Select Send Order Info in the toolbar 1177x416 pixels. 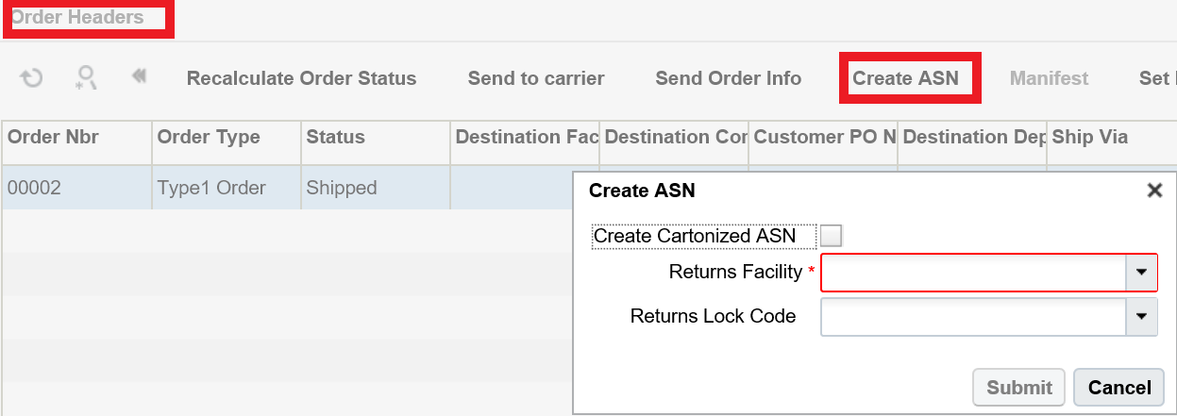(729, 78)
